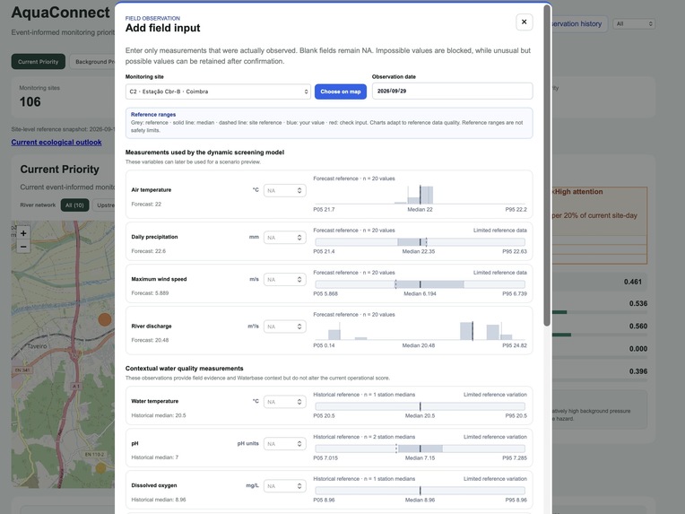Image resolution: width=685 pixels, height=514 pixels.
Task: Click the Water temperature reference bar
Action: [x=420, y=406]
